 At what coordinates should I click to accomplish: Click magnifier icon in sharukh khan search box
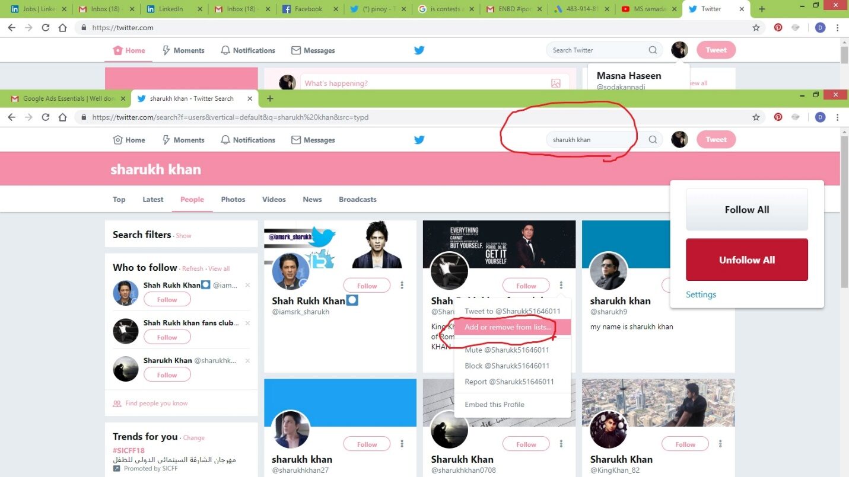653,140
